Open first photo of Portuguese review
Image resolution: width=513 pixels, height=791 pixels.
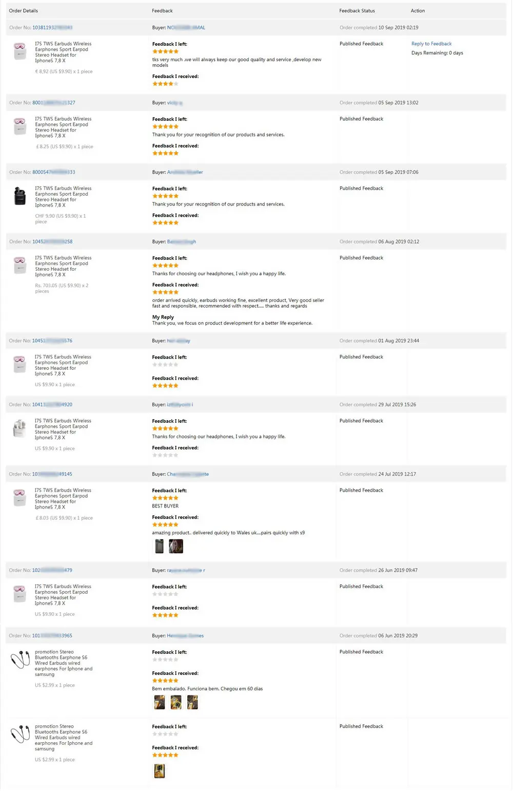(x=160, y=702)
